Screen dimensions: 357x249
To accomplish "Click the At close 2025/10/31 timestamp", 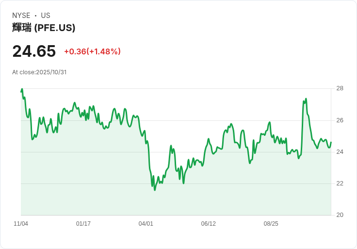I will pos(39,72).
